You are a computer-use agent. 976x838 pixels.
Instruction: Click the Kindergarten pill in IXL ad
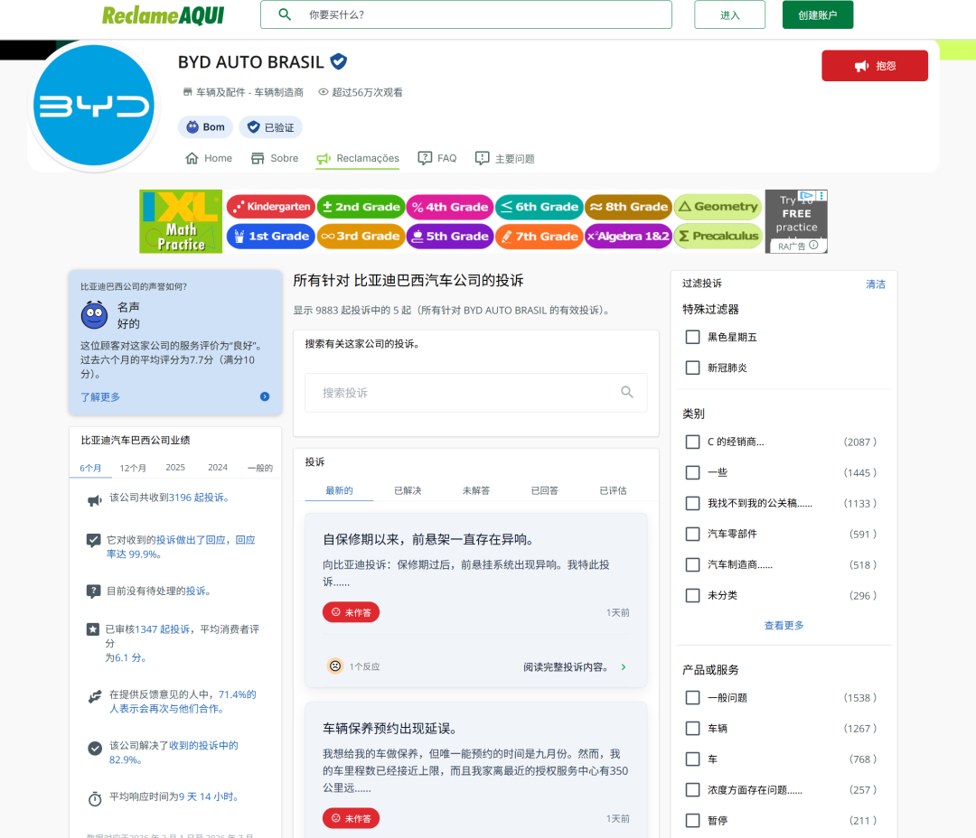(271, 207)
